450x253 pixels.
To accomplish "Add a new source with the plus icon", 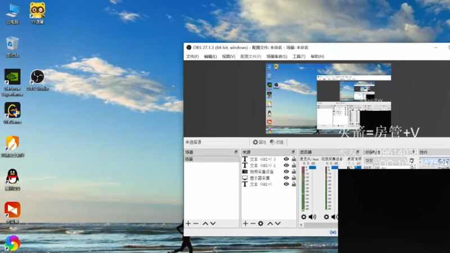I will [x=245, y=223].
